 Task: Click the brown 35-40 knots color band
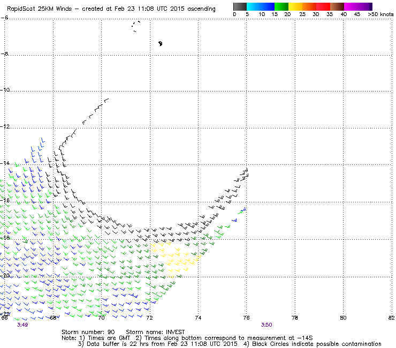click(337, 6)
